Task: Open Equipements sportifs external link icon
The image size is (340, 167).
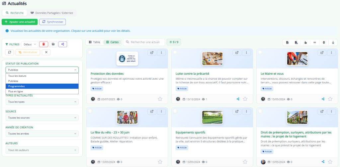Action: (x=237, y=112)
